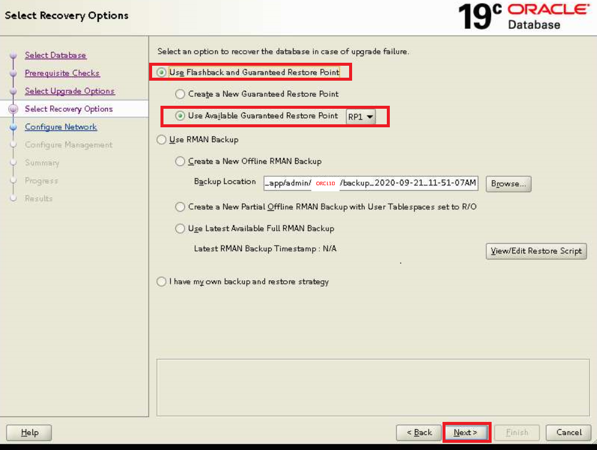Browse for a backup location
Viewport: 597px width, 450px height.
pos(508,183)
